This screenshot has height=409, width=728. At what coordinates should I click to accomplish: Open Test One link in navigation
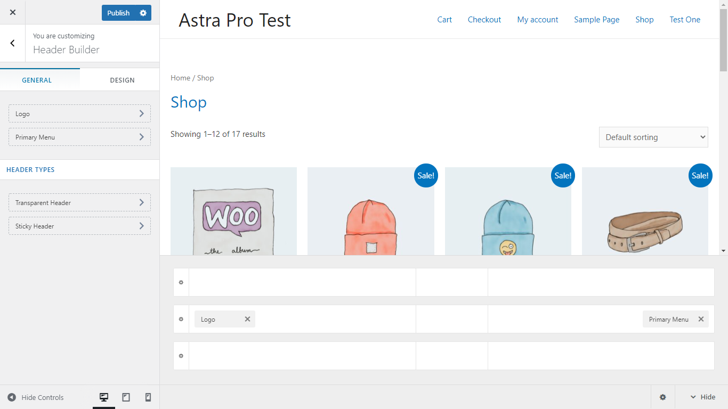pyautogui.click(x=685, y=20)
